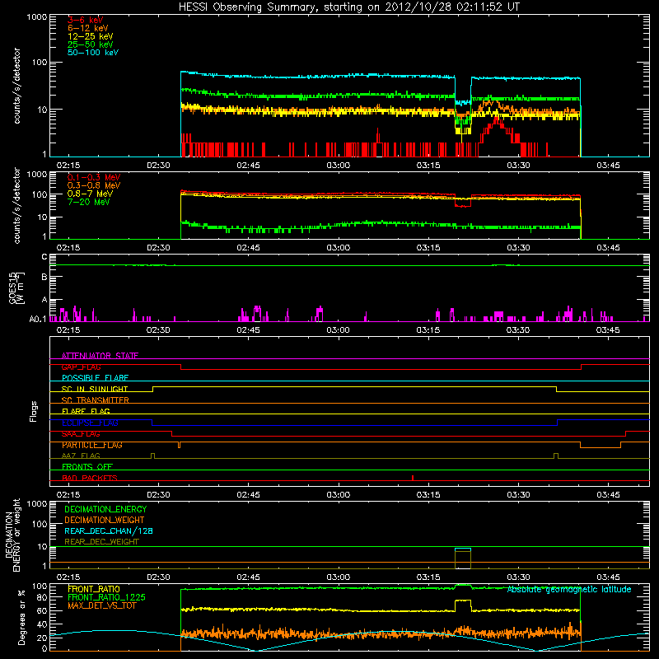The height and width of the screenshot is (659, 659).
Task: Pick the 0.8-7 MeV legend label
Action: 91,194
